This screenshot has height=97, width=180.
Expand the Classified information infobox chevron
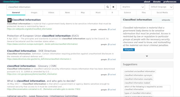tap(147, 56)
